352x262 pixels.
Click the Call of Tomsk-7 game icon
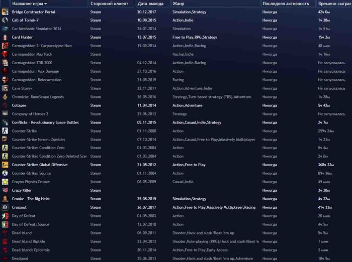tap(5, 20)
